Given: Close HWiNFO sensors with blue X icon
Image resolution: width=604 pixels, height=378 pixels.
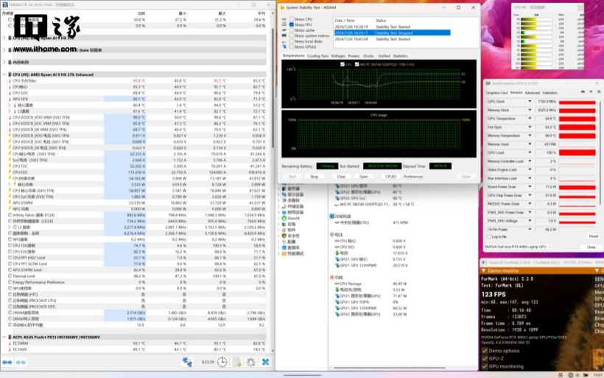Looking at the screenshot, I should (265, 363).
